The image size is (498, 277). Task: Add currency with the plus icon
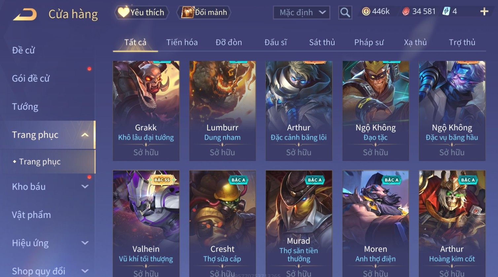484,12
